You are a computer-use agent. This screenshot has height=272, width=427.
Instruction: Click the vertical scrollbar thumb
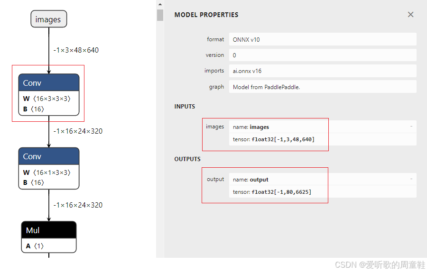[160, 15]
